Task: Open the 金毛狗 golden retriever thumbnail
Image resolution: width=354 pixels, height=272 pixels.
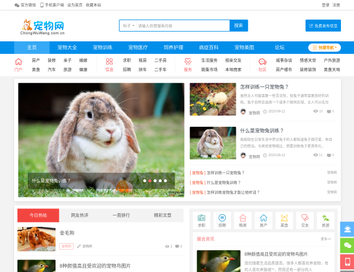Action: pos(36,239)
